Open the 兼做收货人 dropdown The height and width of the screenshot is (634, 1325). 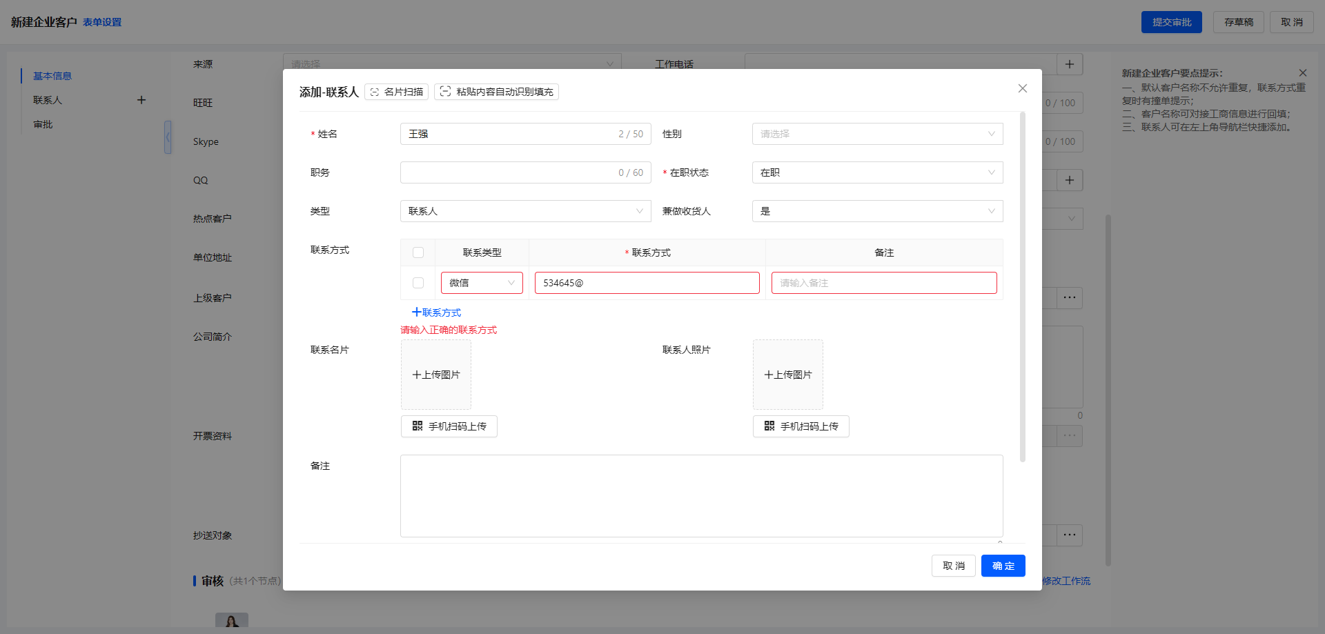877,211
